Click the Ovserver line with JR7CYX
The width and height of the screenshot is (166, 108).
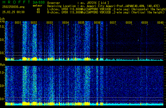click(x=78, y=3)
